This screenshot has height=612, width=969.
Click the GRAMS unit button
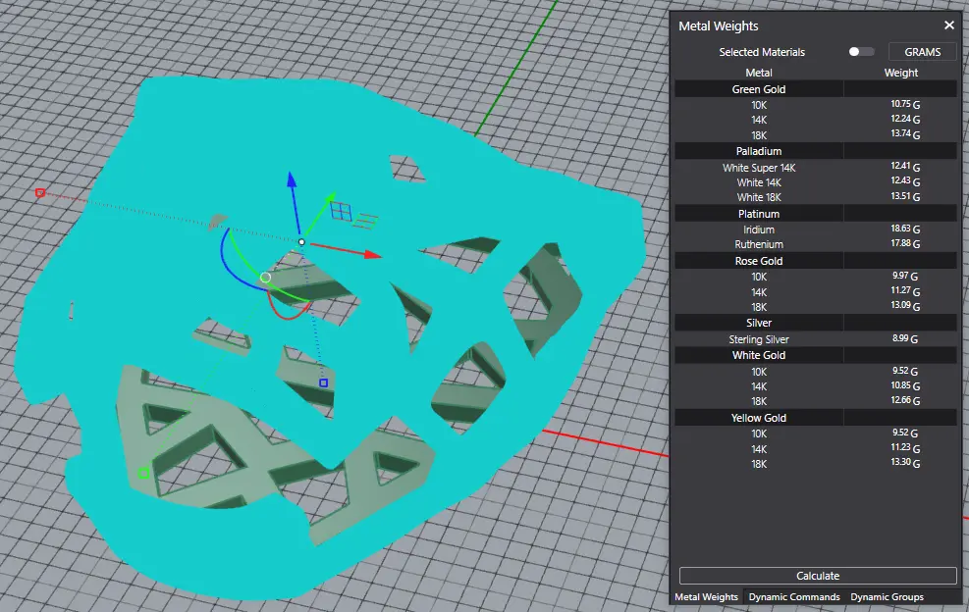coord(922,52)
